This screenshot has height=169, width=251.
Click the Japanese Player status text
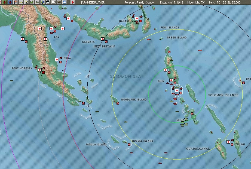click(93, 2)
